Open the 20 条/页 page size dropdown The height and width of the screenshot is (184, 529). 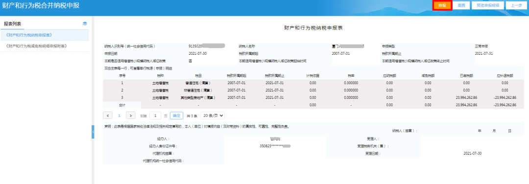click(213, 115)
